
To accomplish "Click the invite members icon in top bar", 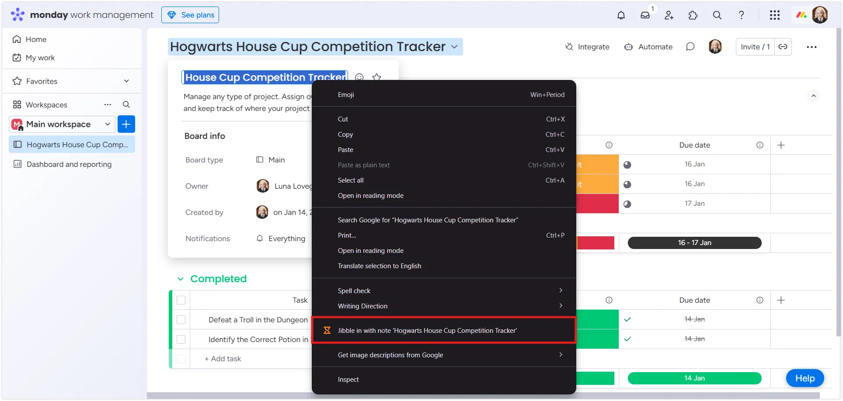I will click(669, 15).
